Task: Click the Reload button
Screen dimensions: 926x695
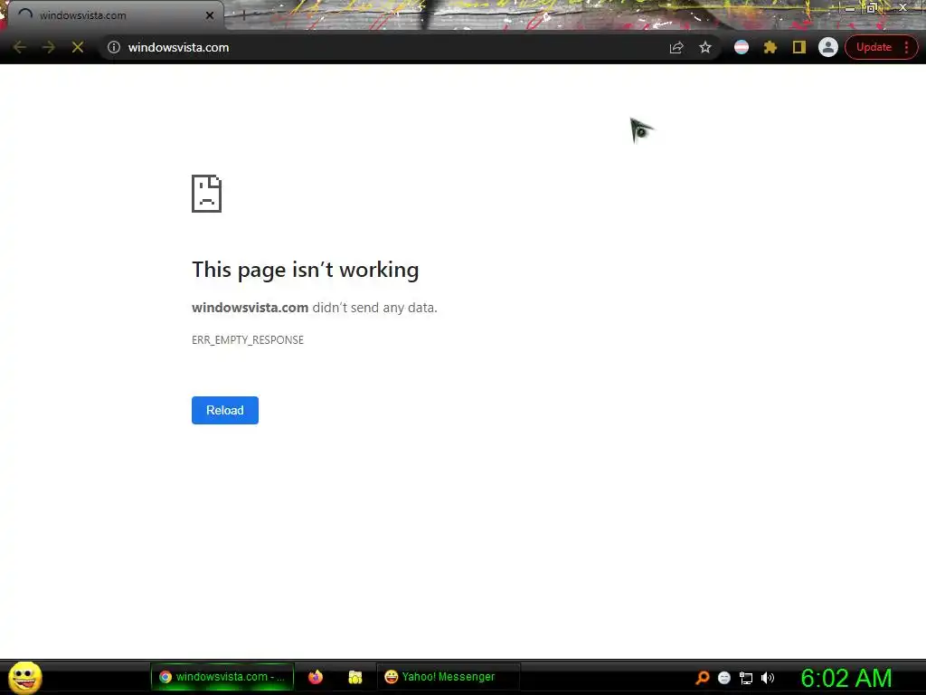Action: point(225,410)
